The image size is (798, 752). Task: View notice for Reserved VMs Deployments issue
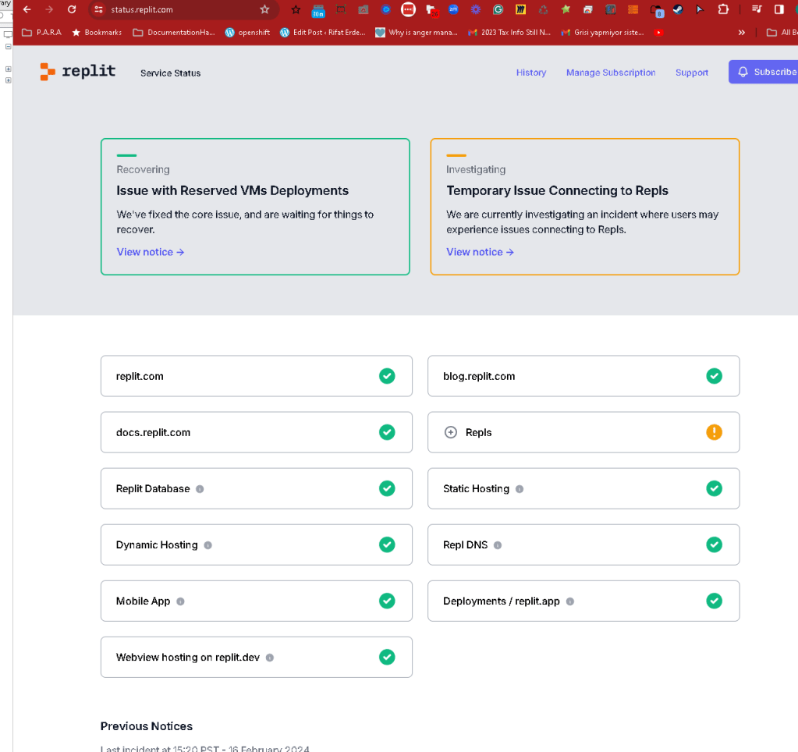(x=150, y=252)
